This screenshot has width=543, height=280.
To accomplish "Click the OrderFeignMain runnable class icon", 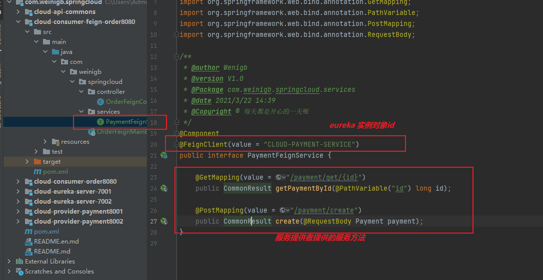I will pos(92,132).
